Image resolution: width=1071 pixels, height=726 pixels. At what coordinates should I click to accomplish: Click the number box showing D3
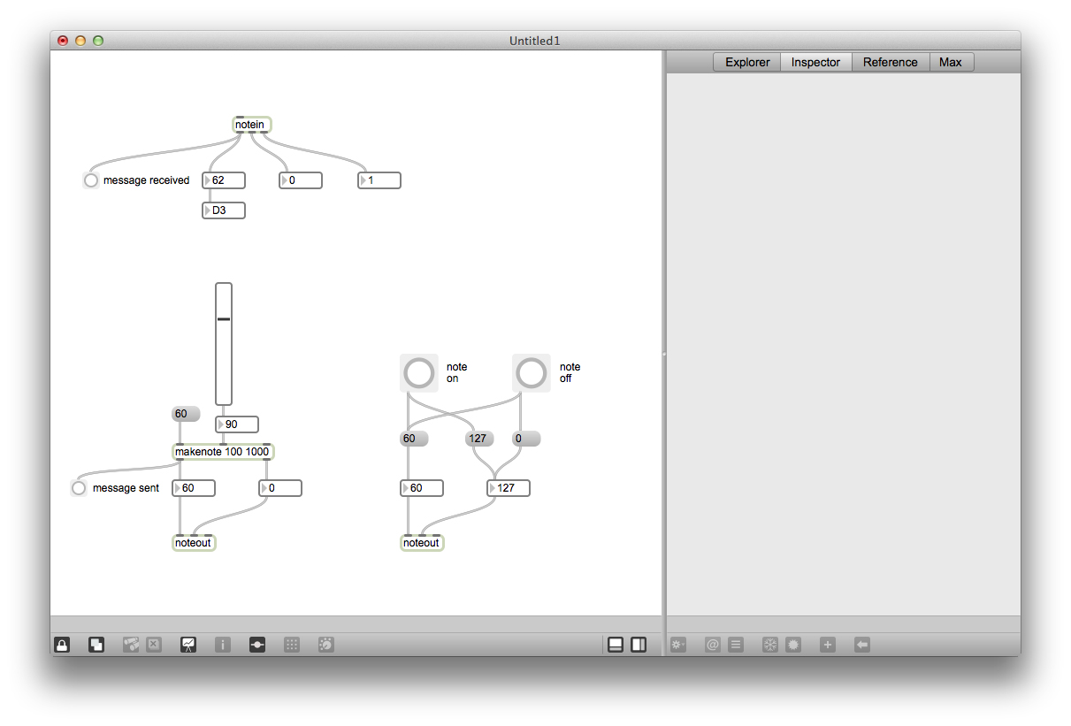pyautogui.click(x=224, y=210)
